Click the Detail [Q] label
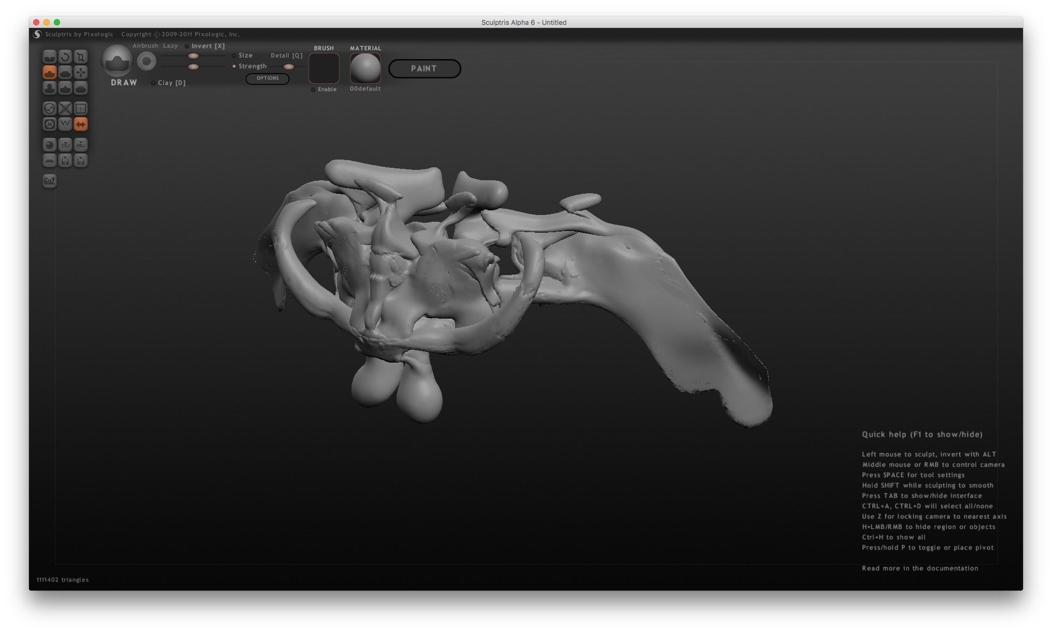 coord(286,55)
